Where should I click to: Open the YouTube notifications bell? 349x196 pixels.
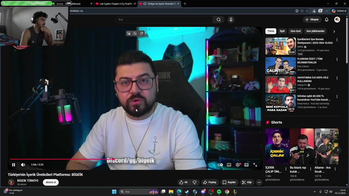327,20
